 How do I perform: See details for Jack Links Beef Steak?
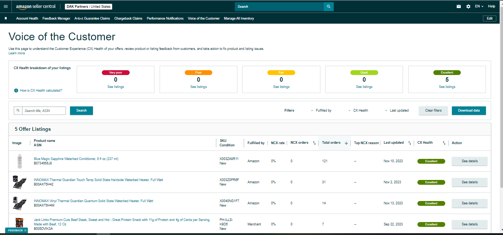pos(470,224)
